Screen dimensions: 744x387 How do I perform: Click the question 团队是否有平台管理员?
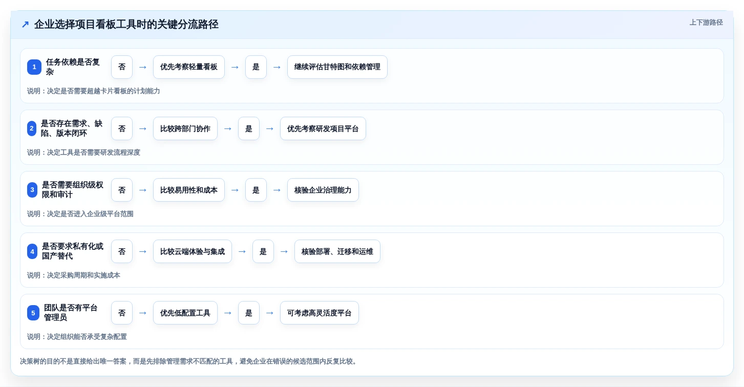click(x=71, y=313)
